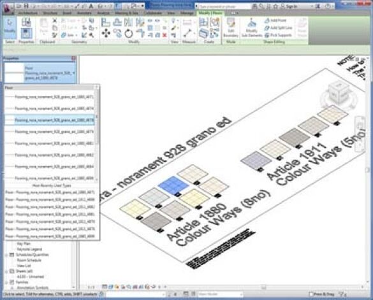Open Type Properties from the Properties panel
373x300 pixels.
[26, 22]
